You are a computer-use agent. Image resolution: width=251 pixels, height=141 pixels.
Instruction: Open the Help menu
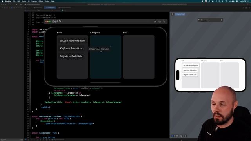click(53, 1)
